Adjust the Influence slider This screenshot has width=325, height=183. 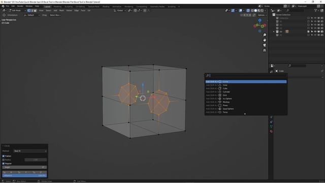point(24,175)
